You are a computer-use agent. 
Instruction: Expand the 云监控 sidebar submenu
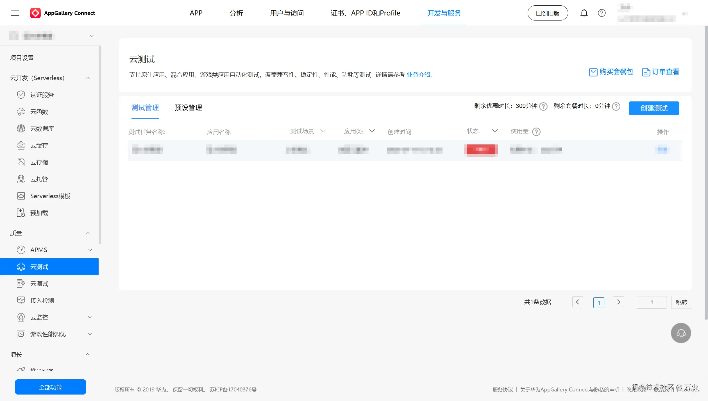(90, 317)
